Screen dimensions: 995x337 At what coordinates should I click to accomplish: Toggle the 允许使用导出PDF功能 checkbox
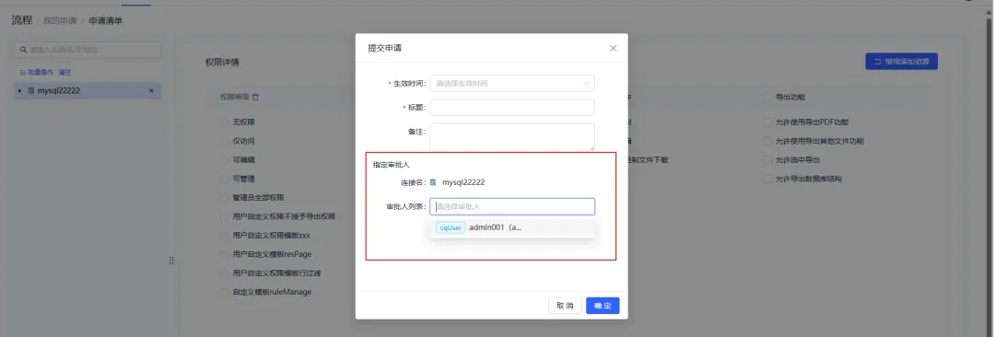(x=767, y=122)
